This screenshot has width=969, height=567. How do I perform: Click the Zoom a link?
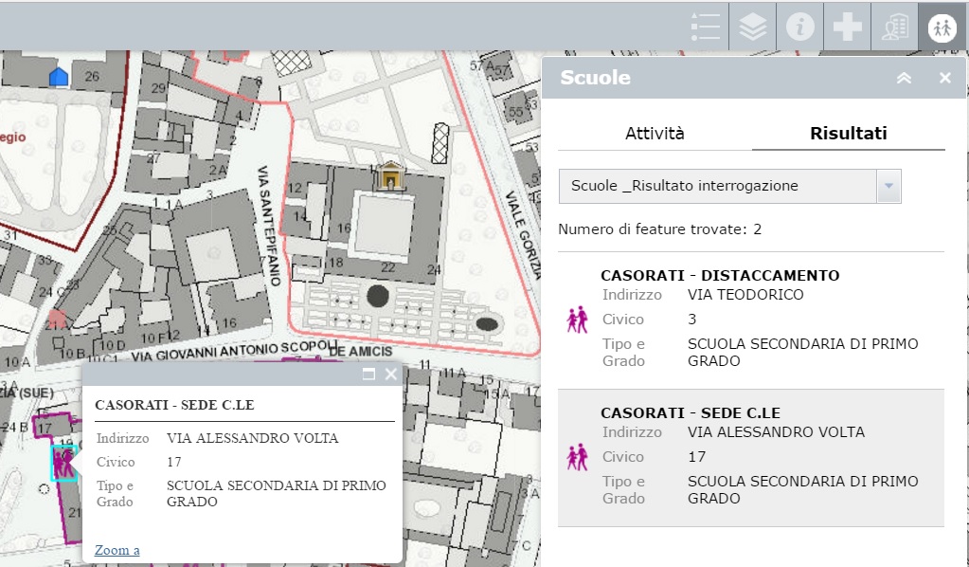tap(117, 550)
